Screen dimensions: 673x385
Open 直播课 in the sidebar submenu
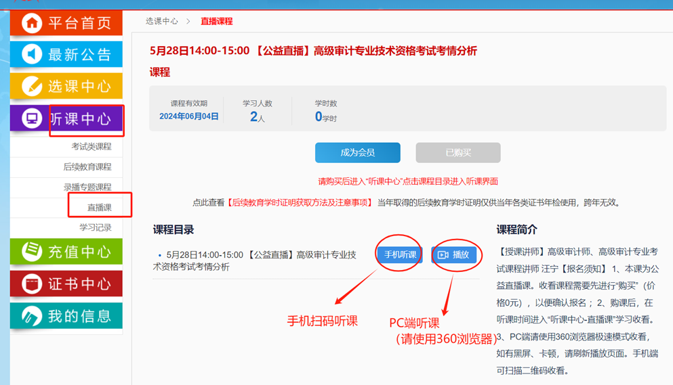(x=100, y=208)
